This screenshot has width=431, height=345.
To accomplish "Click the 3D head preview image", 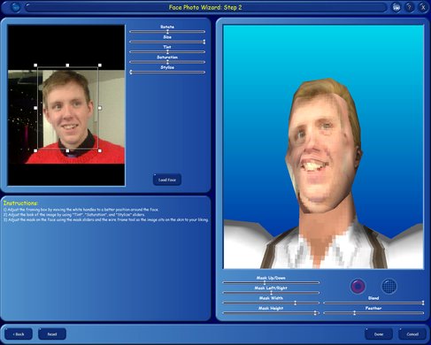I will point(323,147).
